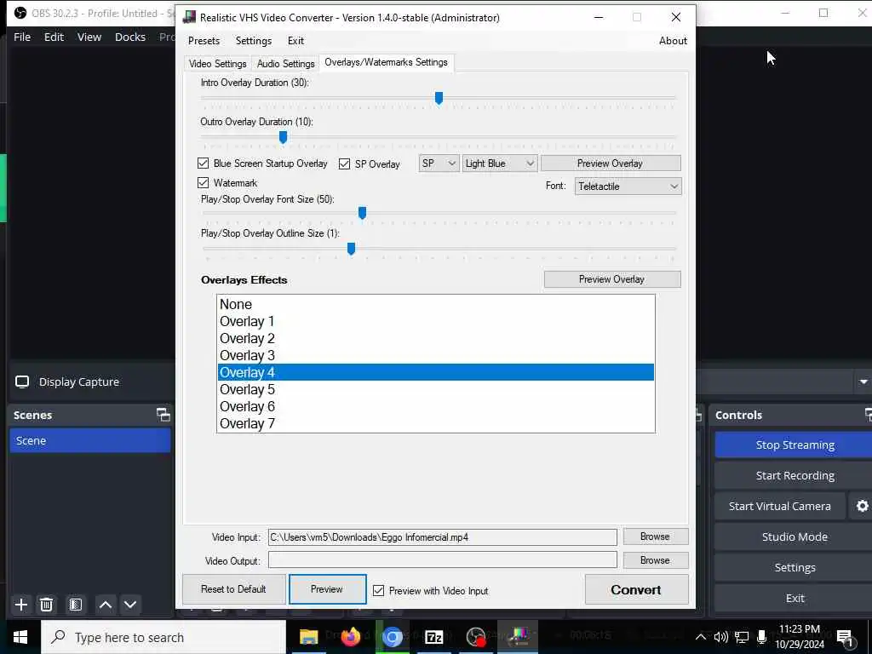
Task: Click the Play/Stop Overlay Font Size slider handle
Action: [363, 213]
